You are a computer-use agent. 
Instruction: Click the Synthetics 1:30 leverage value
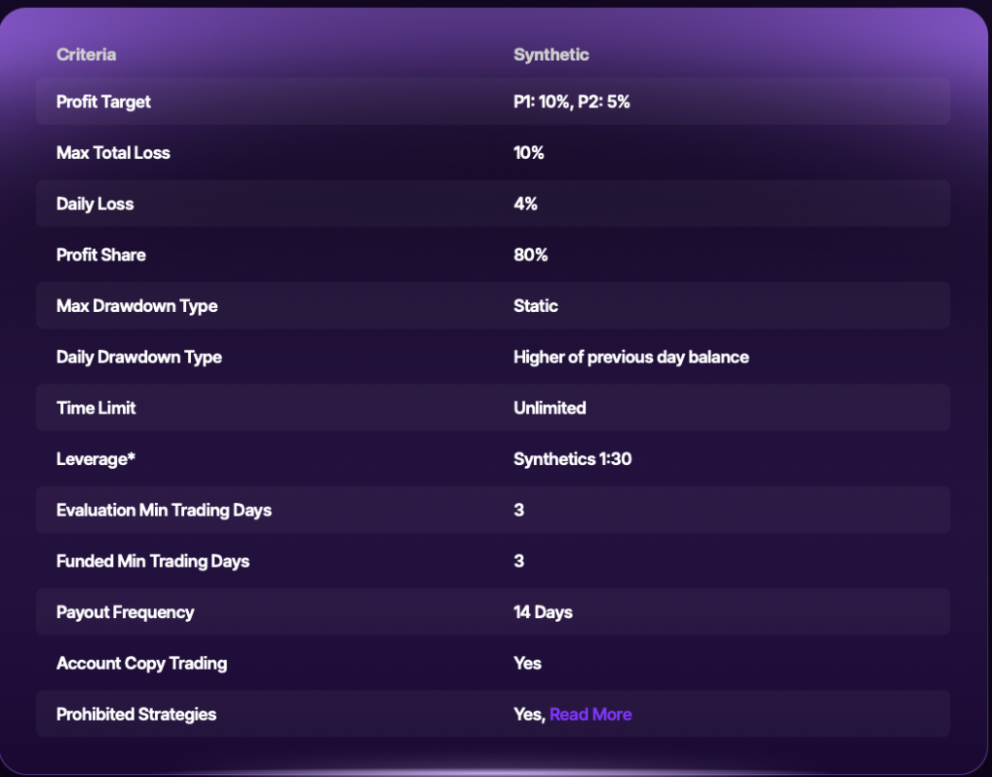(x=572, y=459)
